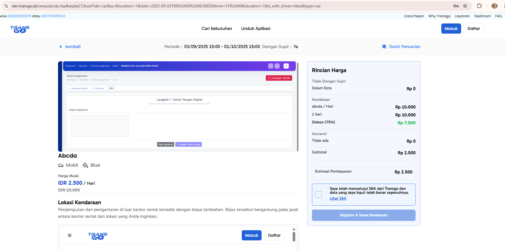This screenshot has width=505, height=250.
Task: Open the Lihat S&K link
Action: [x=338, y=199]
